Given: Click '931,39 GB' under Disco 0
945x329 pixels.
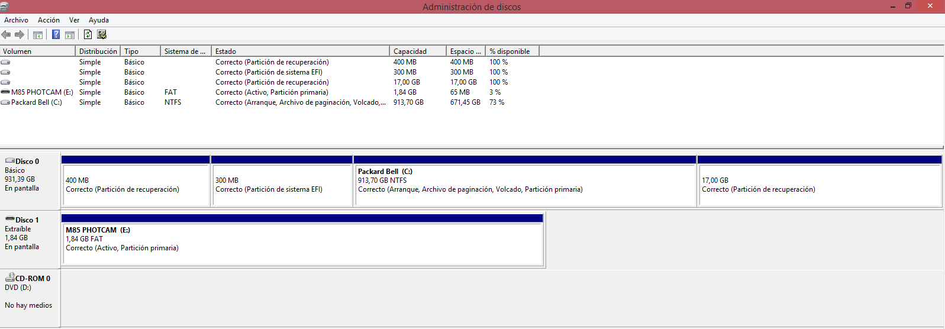Looking at the screenshot, I should tap(20, 179).
